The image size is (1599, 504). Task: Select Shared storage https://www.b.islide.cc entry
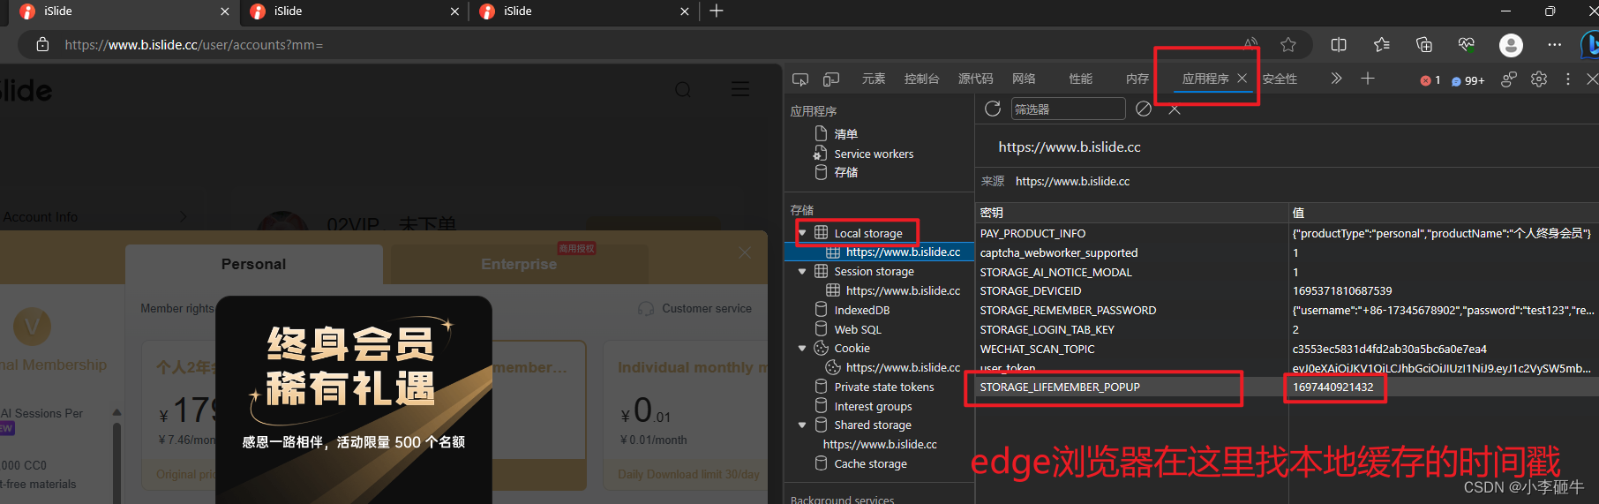[880, 445]
